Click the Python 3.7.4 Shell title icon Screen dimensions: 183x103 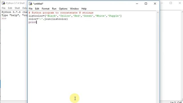coord(3,3)
